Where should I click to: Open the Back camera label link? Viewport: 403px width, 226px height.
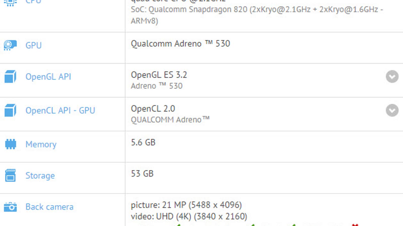pyautogui.click(x=49, y=207)
